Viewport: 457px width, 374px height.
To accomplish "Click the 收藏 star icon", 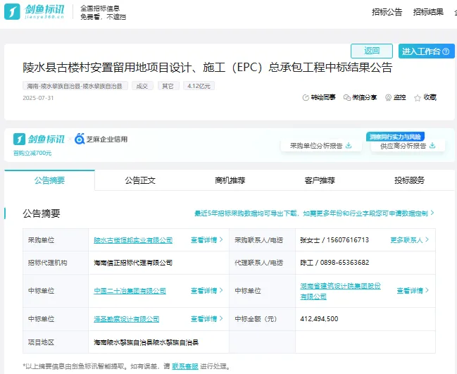I will [x=418, y=98].
